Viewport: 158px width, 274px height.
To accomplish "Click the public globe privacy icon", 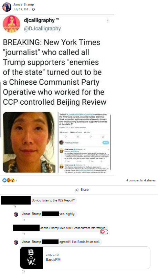I will tap(33, 9).
